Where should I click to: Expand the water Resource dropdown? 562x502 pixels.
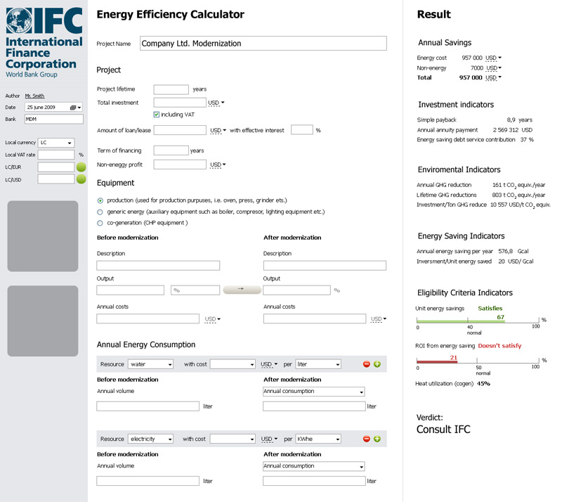(150, 364)
